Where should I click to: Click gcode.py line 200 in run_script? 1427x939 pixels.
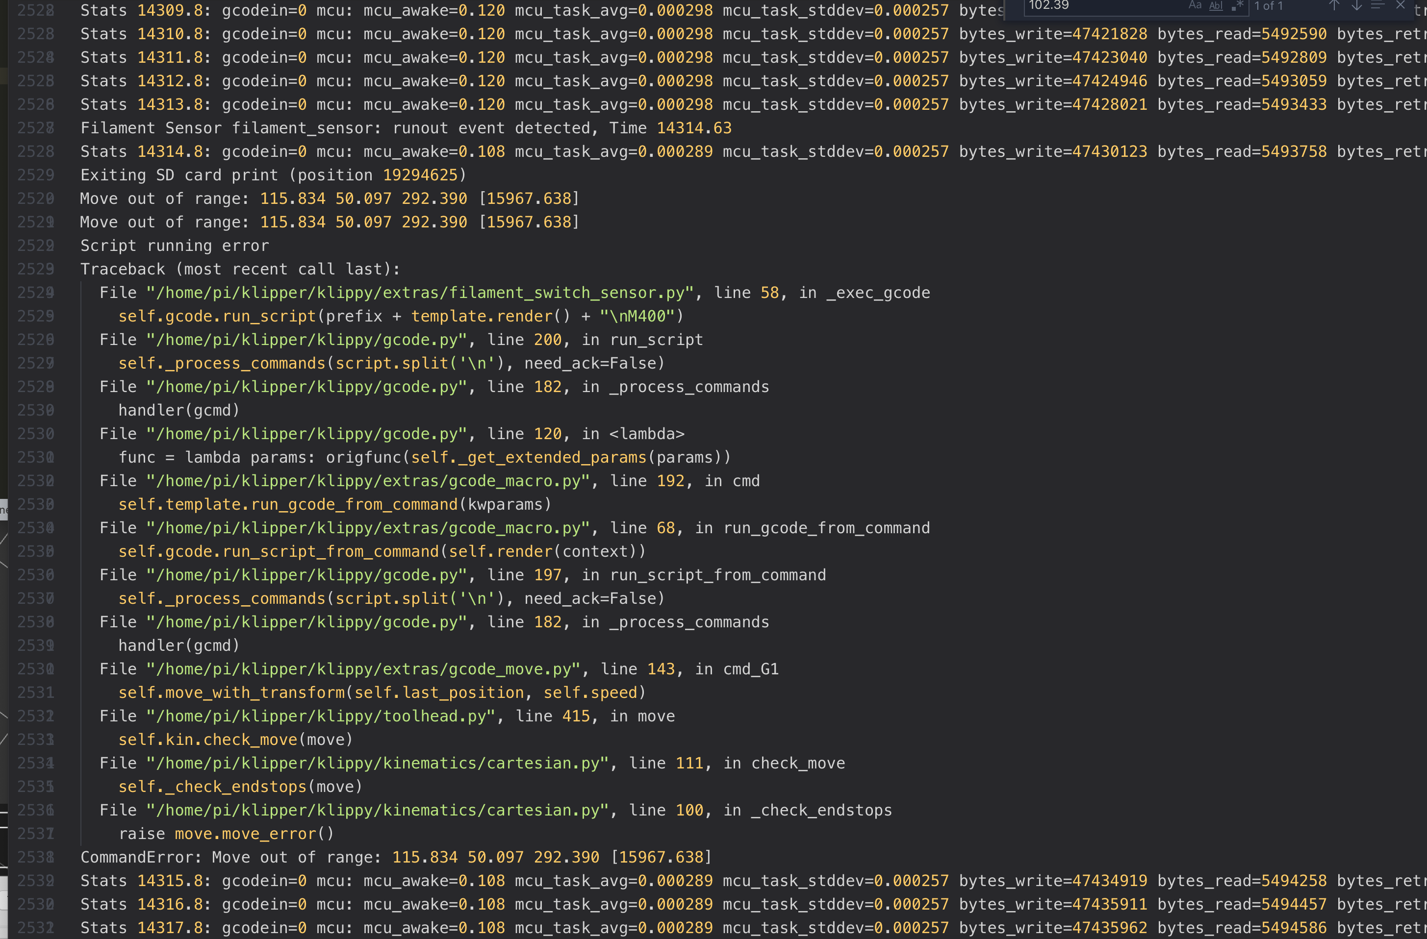tap(401, 340)
